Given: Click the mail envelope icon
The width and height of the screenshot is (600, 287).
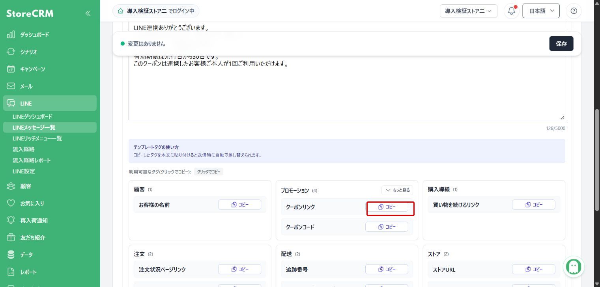Looking at the screenshot, I should (11, 86).
